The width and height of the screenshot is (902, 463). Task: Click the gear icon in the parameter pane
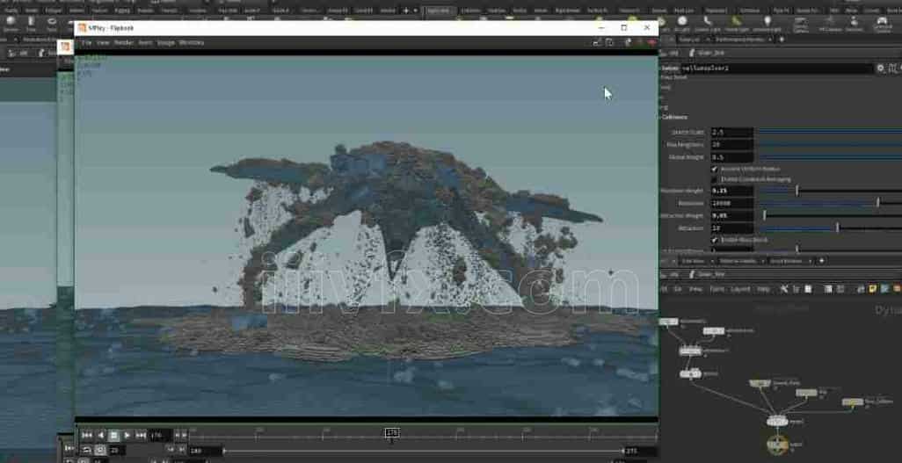pos(880,68)
